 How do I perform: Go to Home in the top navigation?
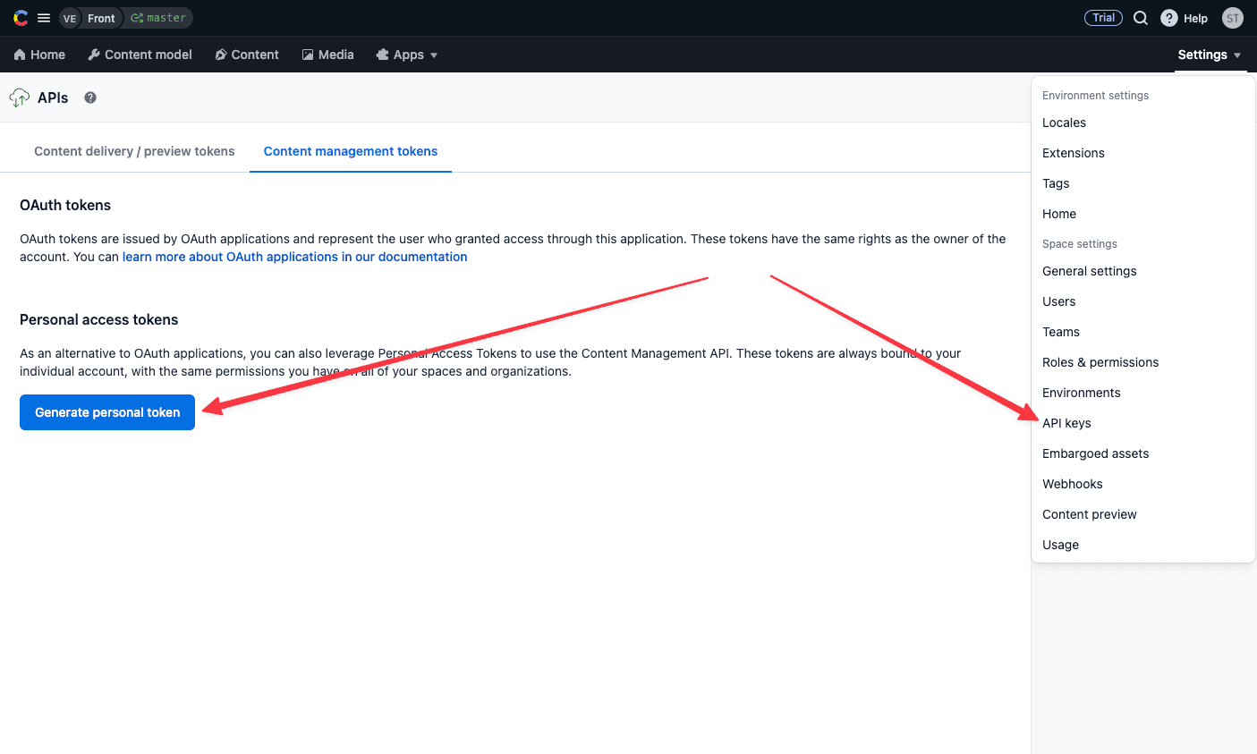39,55
